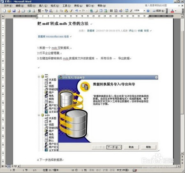The height and width of the screenshot is (173, 185).
Task: Click the Insert Table icon
Action: coord(101,11)
